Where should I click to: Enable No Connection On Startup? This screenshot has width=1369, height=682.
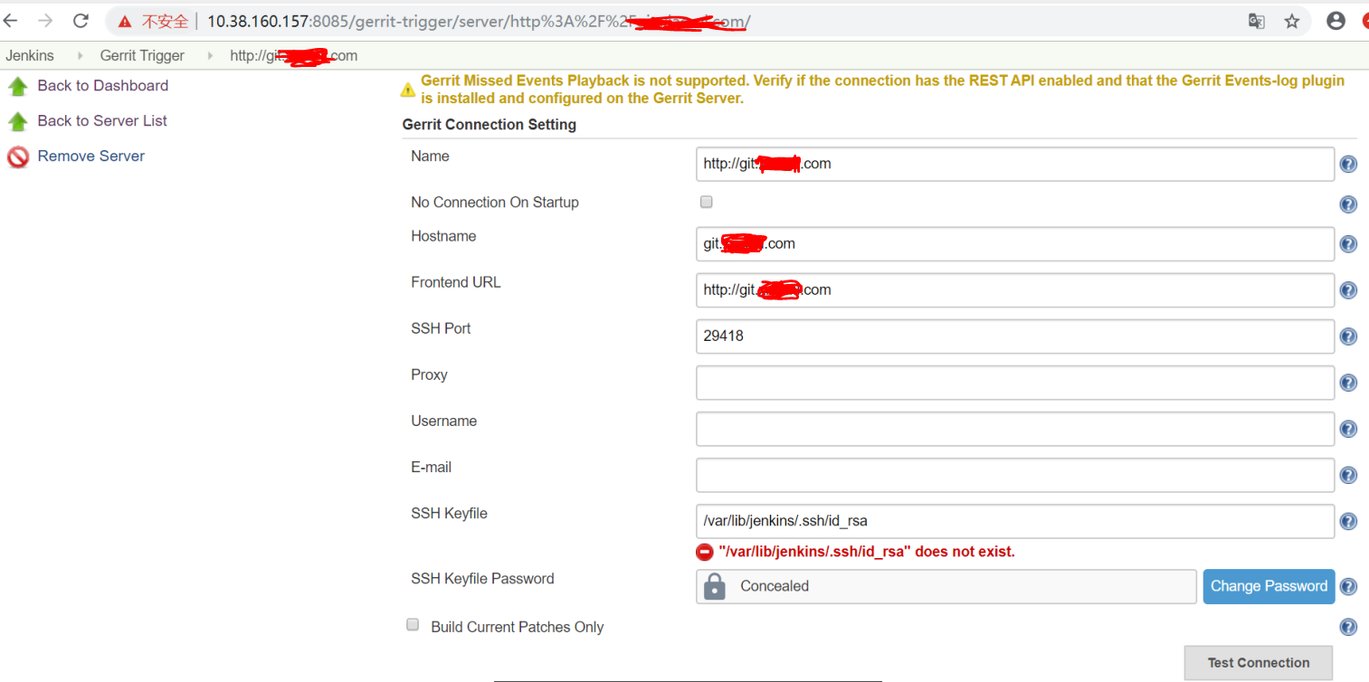pos(706,202)
